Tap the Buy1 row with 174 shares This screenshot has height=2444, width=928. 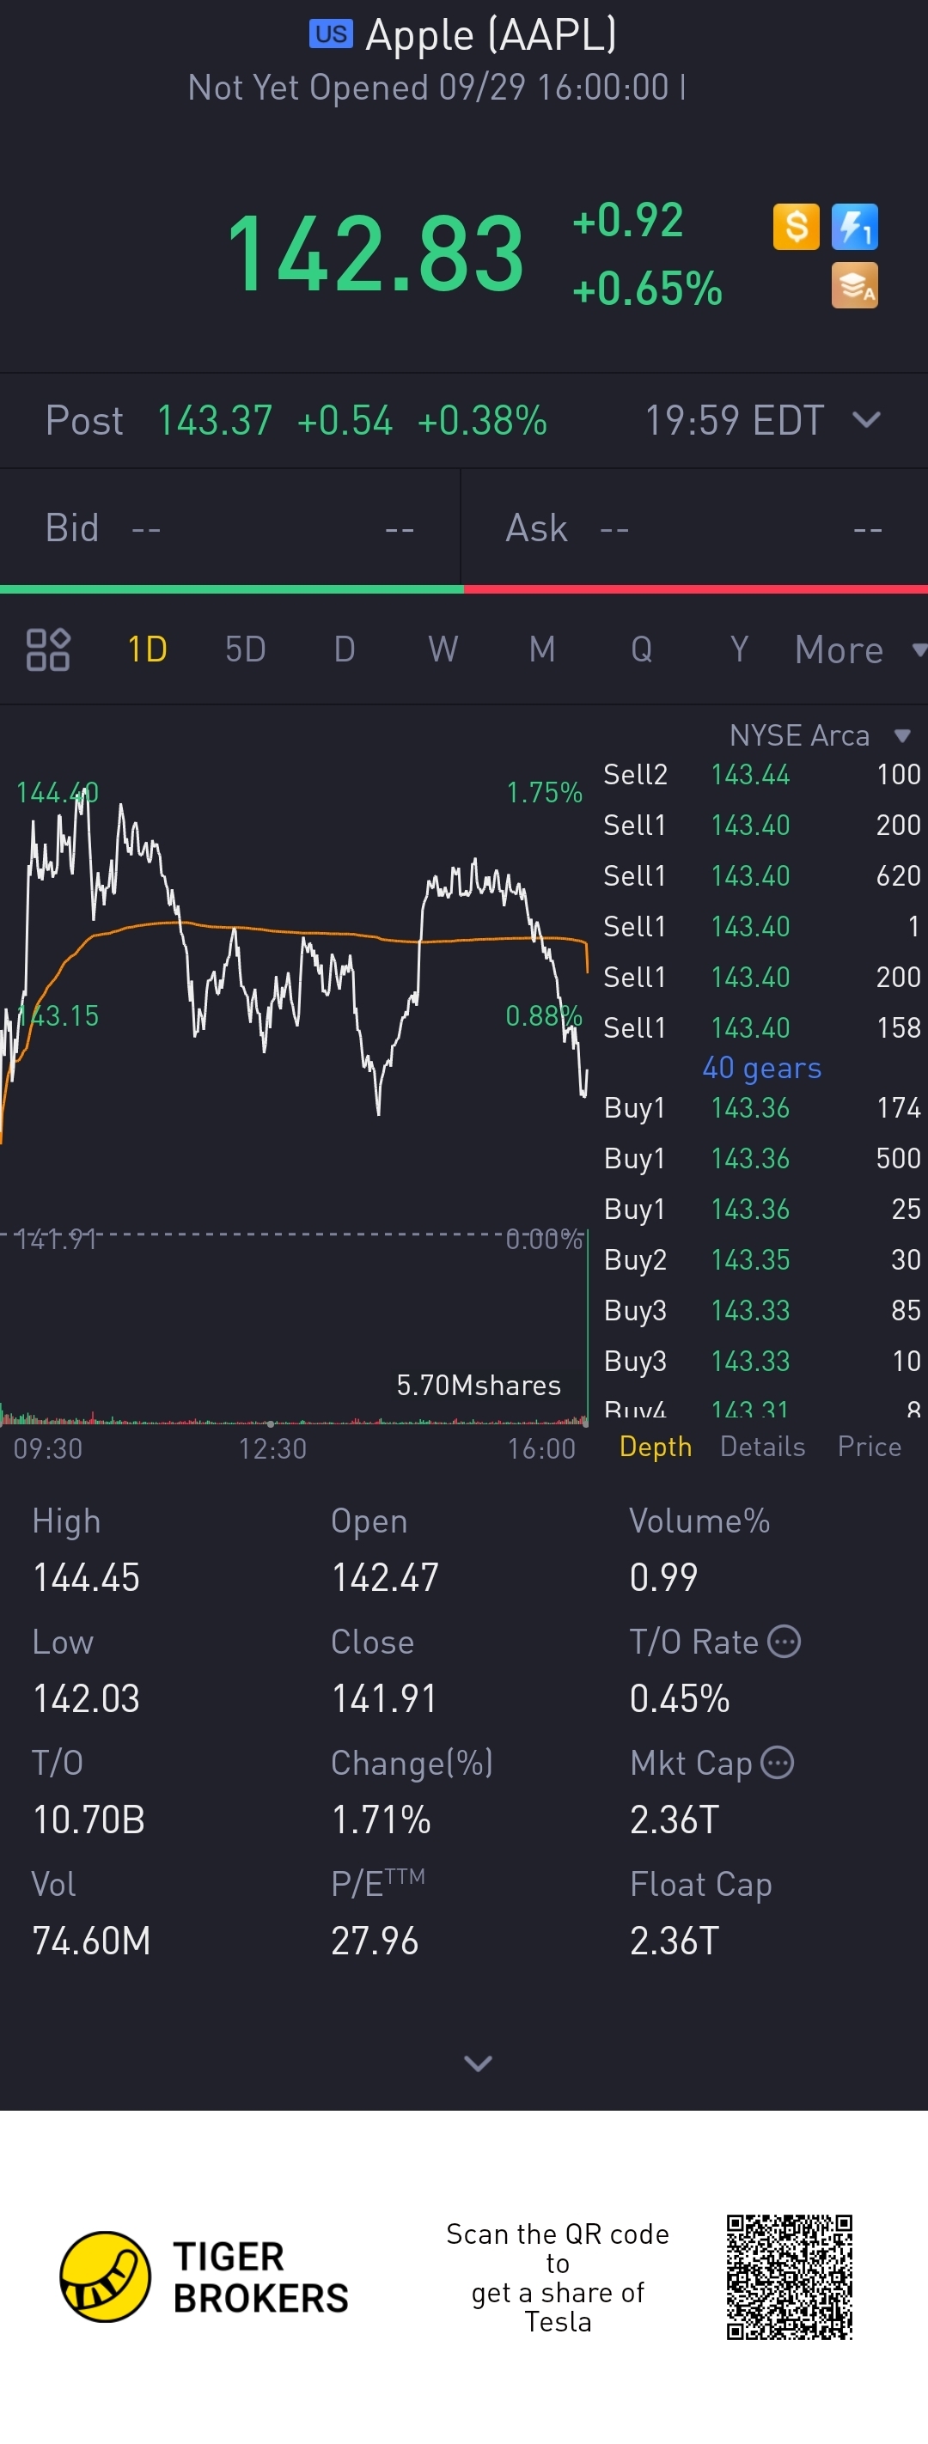point(762,1108)
